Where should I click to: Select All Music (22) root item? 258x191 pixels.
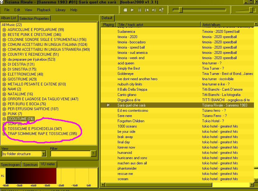12,25
